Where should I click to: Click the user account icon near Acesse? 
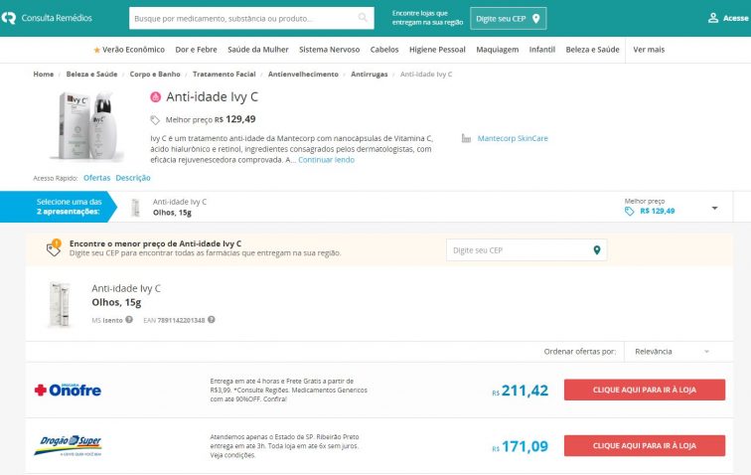point(713,18)
